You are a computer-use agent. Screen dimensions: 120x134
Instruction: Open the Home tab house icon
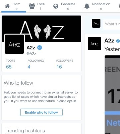7,6
